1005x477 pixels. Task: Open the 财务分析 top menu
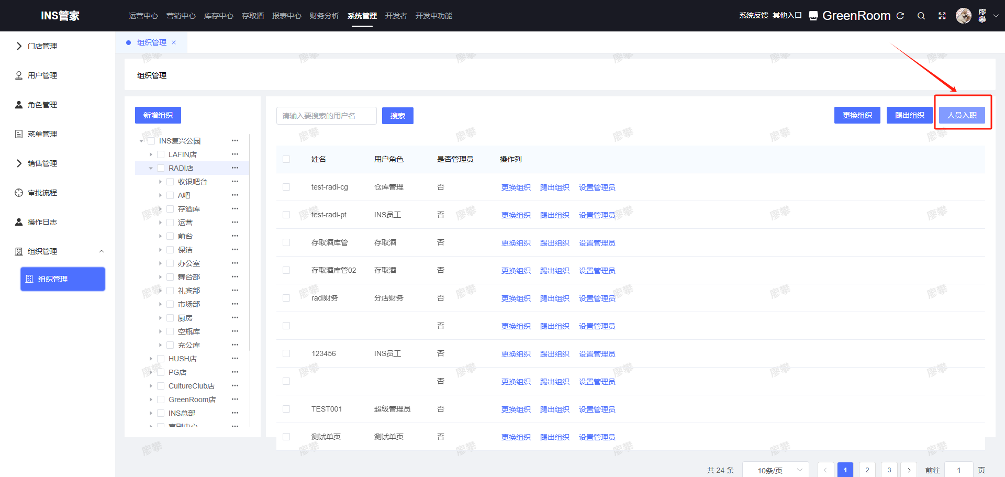click(325, 16)
